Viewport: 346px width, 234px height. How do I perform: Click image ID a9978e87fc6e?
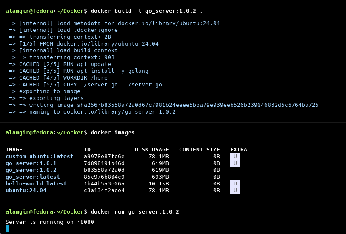pyautogui.click(x=104, y=157)
